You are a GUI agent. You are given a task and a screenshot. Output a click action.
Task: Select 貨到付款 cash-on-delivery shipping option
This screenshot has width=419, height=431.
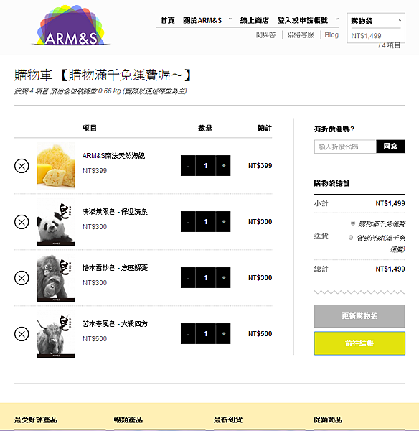point(351,238)
